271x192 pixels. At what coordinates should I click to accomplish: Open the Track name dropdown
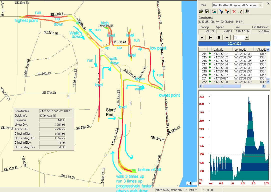[x=260, y=5]
